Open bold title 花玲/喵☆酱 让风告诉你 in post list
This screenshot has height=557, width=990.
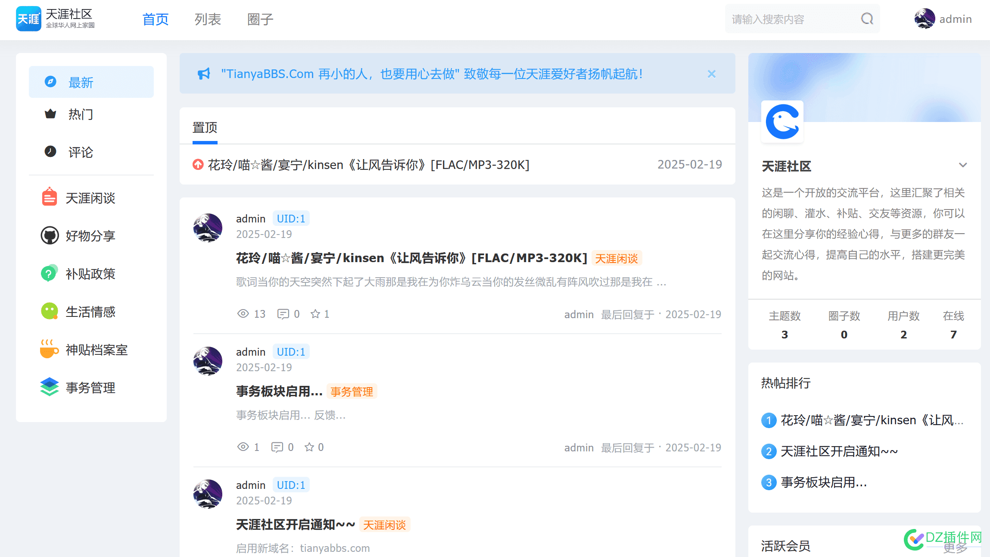click(411, 258)
